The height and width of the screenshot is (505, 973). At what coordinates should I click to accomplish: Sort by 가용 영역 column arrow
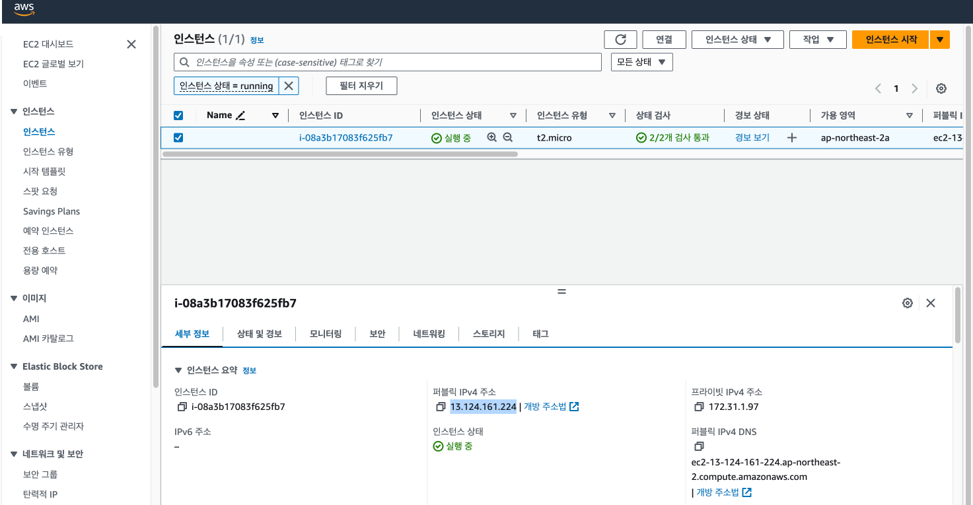pos(910,116)
